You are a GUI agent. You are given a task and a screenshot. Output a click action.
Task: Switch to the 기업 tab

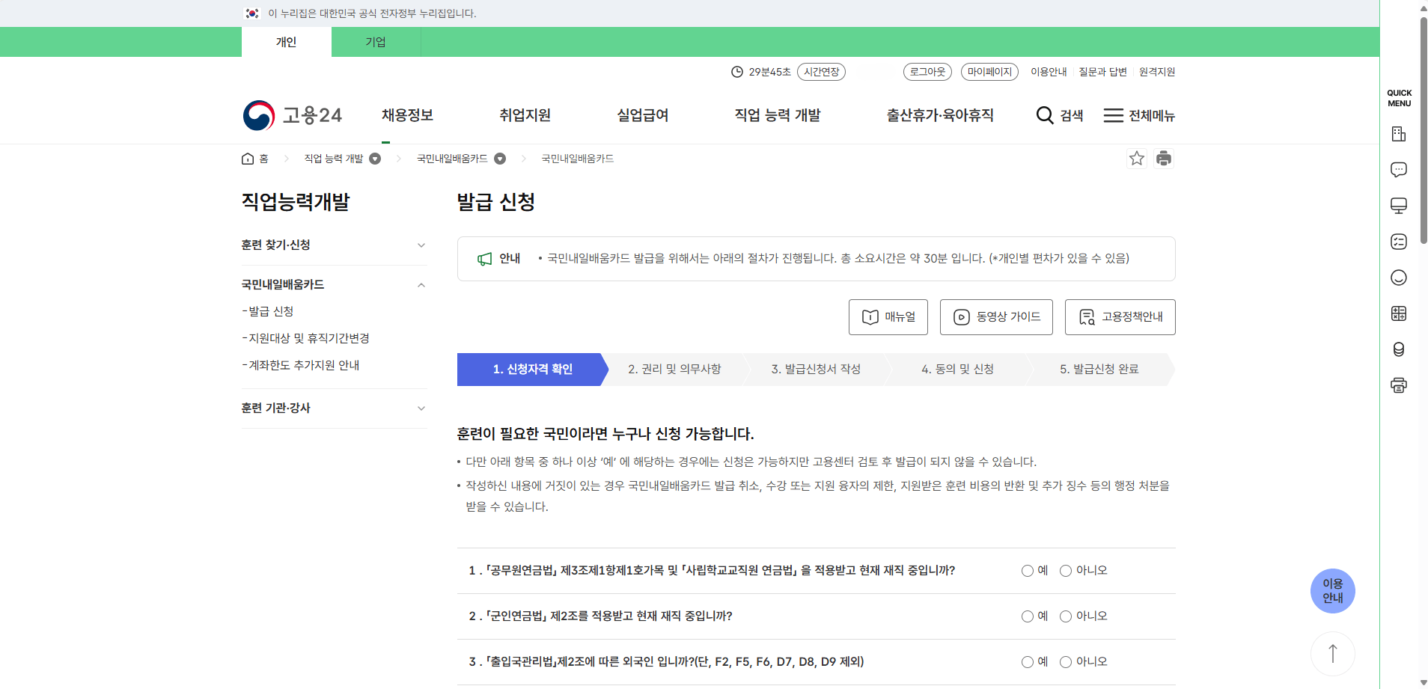(x=376, y=42)
